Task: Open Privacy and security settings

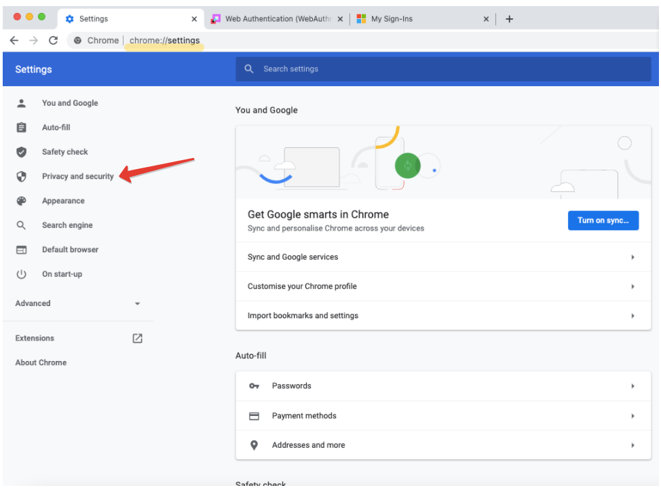Action: point(77,176)
